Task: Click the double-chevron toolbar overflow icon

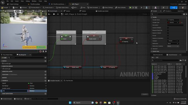Action: (x=141, y=8)
